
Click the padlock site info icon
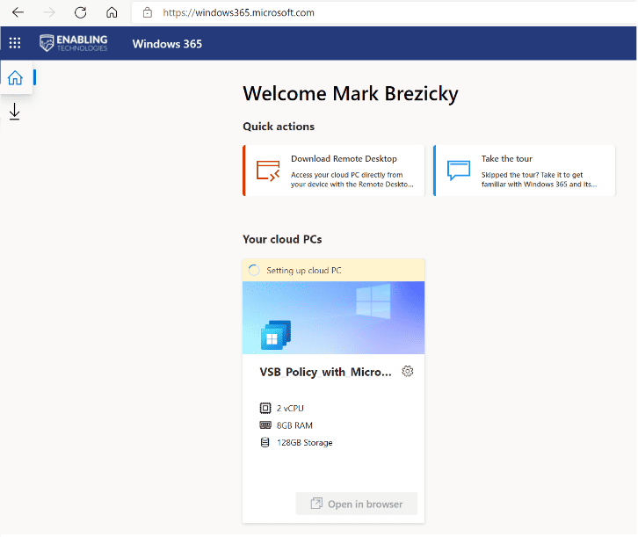pos(148,12)
